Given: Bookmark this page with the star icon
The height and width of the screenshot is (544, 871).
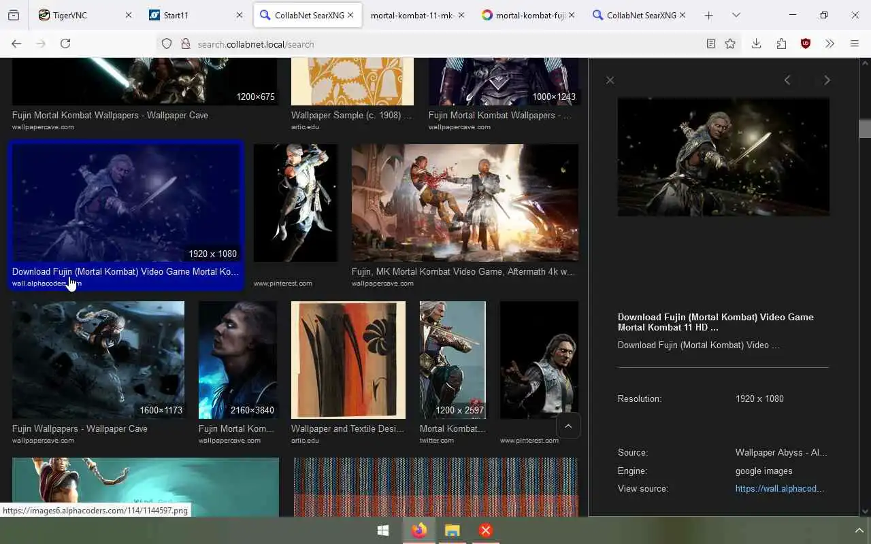Looking at the screenshot, I should click(730, 44).
